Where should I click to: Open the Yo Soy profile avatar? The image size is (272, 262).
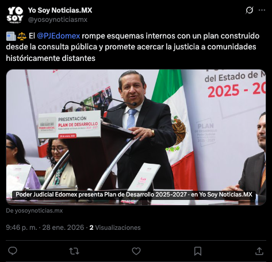pos(15,15)
